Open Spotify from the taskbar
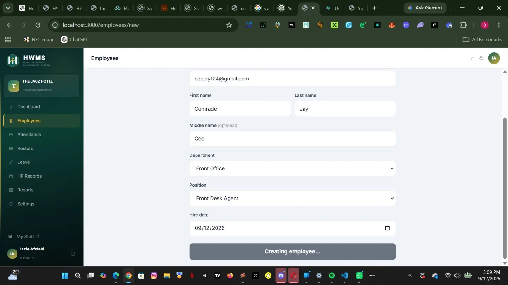Viewport: 508px width, 285px height. tap(332, 275)
